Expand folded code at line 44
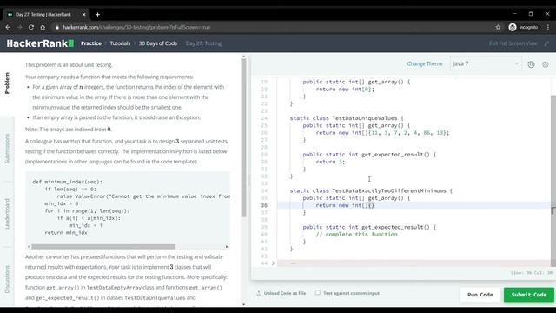Viewport: 556px width, 313px height. (x=273, y=263)
